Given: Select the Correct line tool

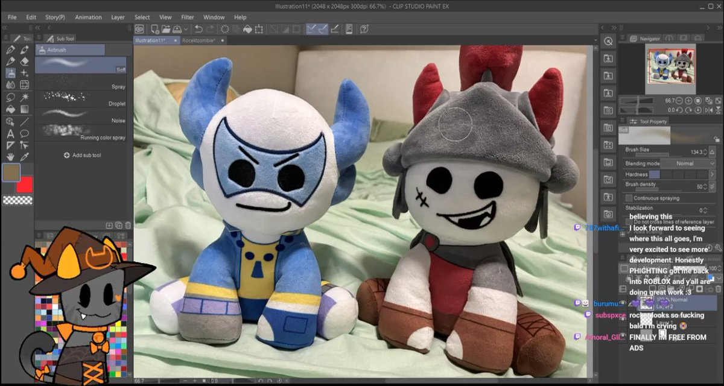Looking at the screenshot, I should tap(24, 145).
